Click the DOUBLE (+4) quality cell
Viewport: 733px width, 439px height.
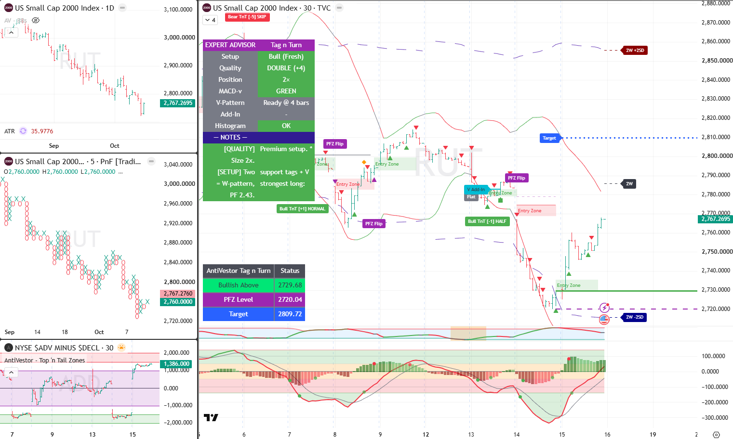[x=286, y=68]
